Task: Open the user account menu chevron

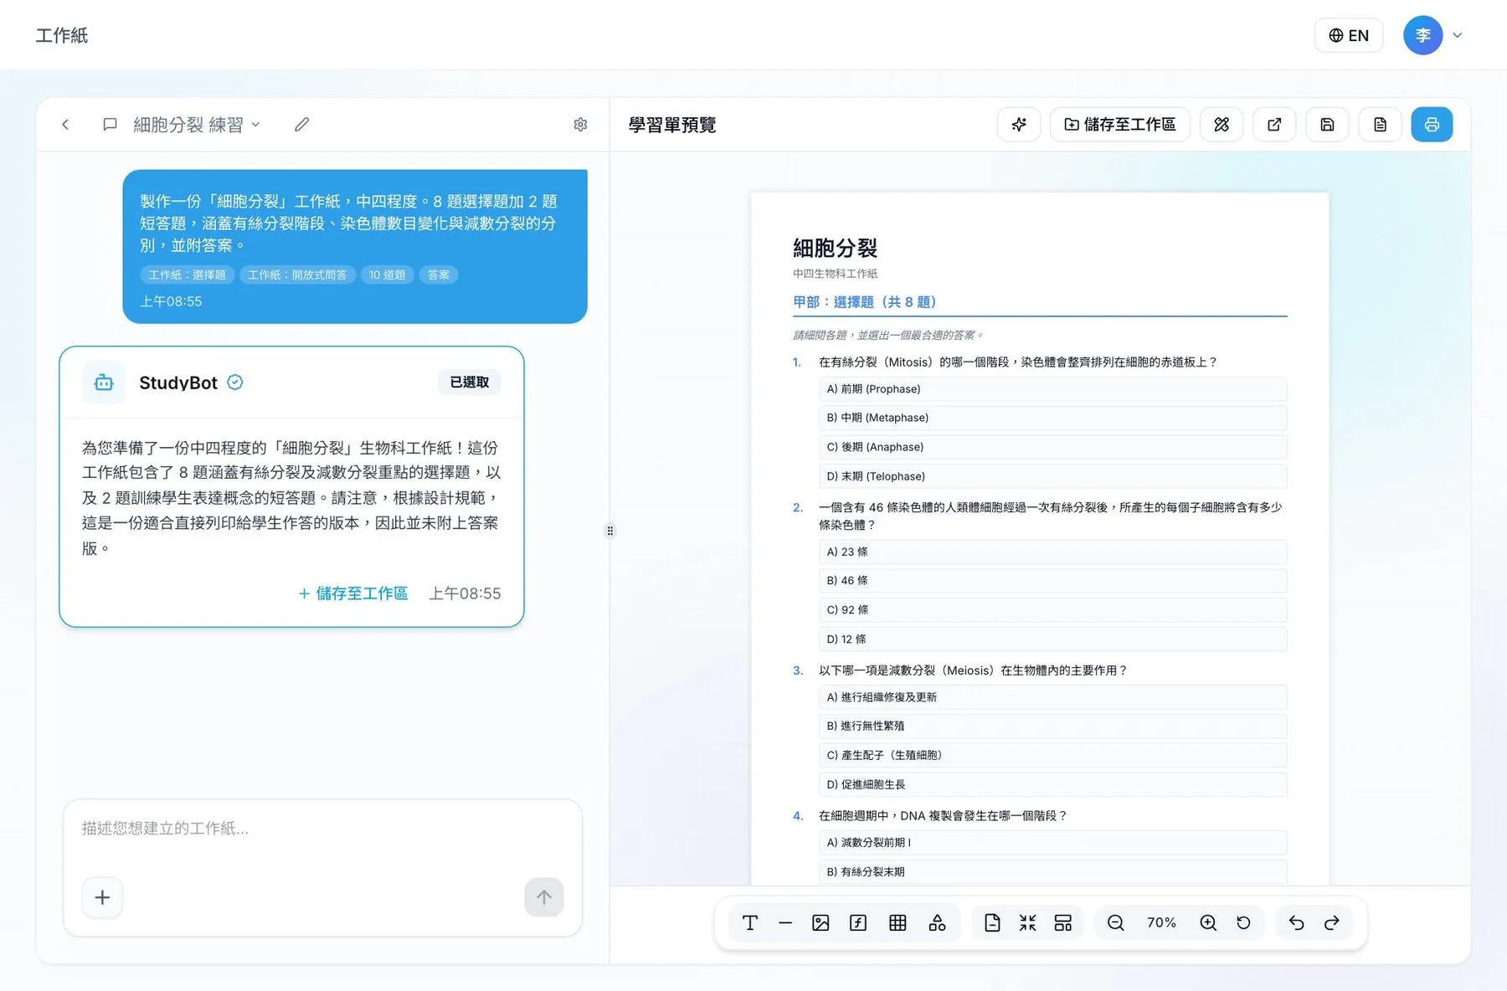Action: (x=1458, y=35)
